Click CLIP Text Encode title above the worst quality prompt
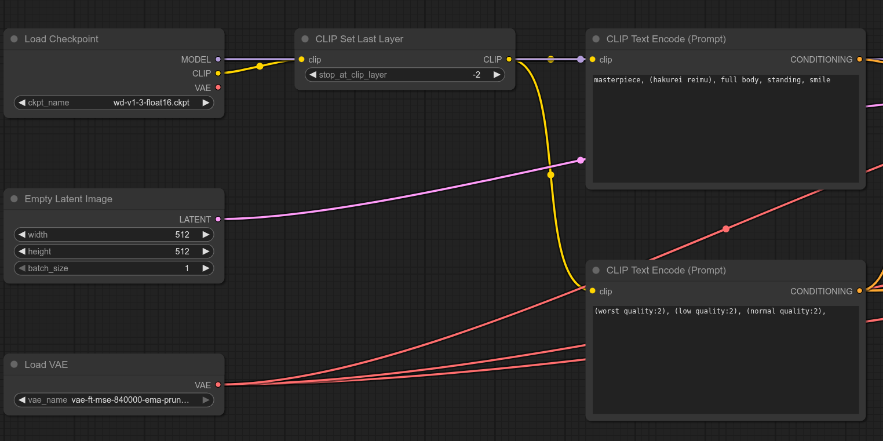 click(666, 270)
